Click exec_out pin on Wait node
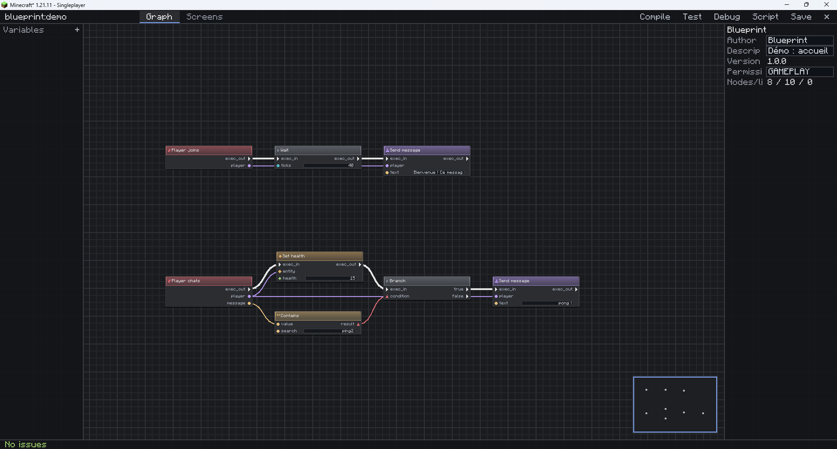837x449 pixels. click(358, 159)
